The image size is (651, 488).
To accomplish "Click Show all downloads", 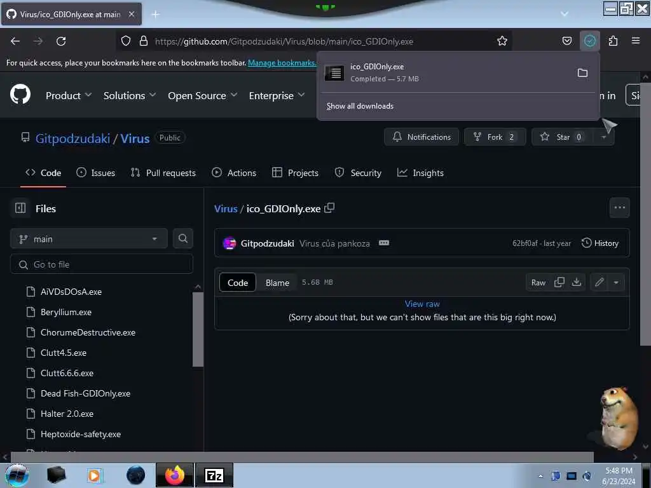I will point(360,106).
